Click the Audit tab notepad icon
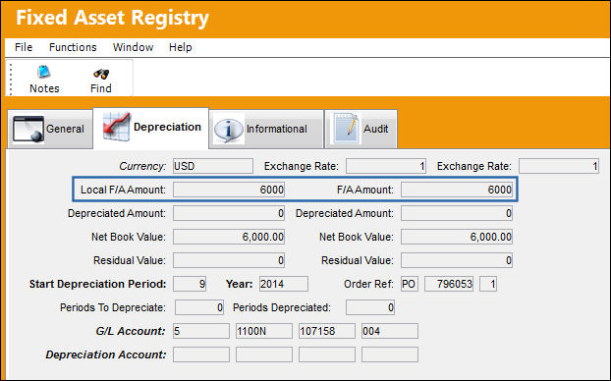 (345, 129)
